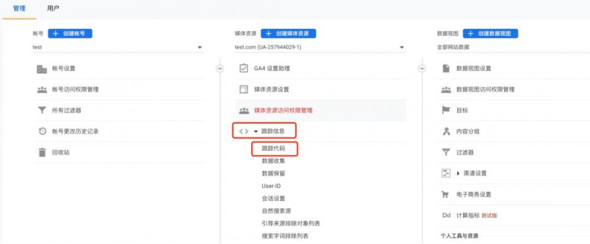Screen dimensions: 590x244
Task: Click the channel icon beside 渠道设置
Action: pyautogui.click(x=446, y=173)
